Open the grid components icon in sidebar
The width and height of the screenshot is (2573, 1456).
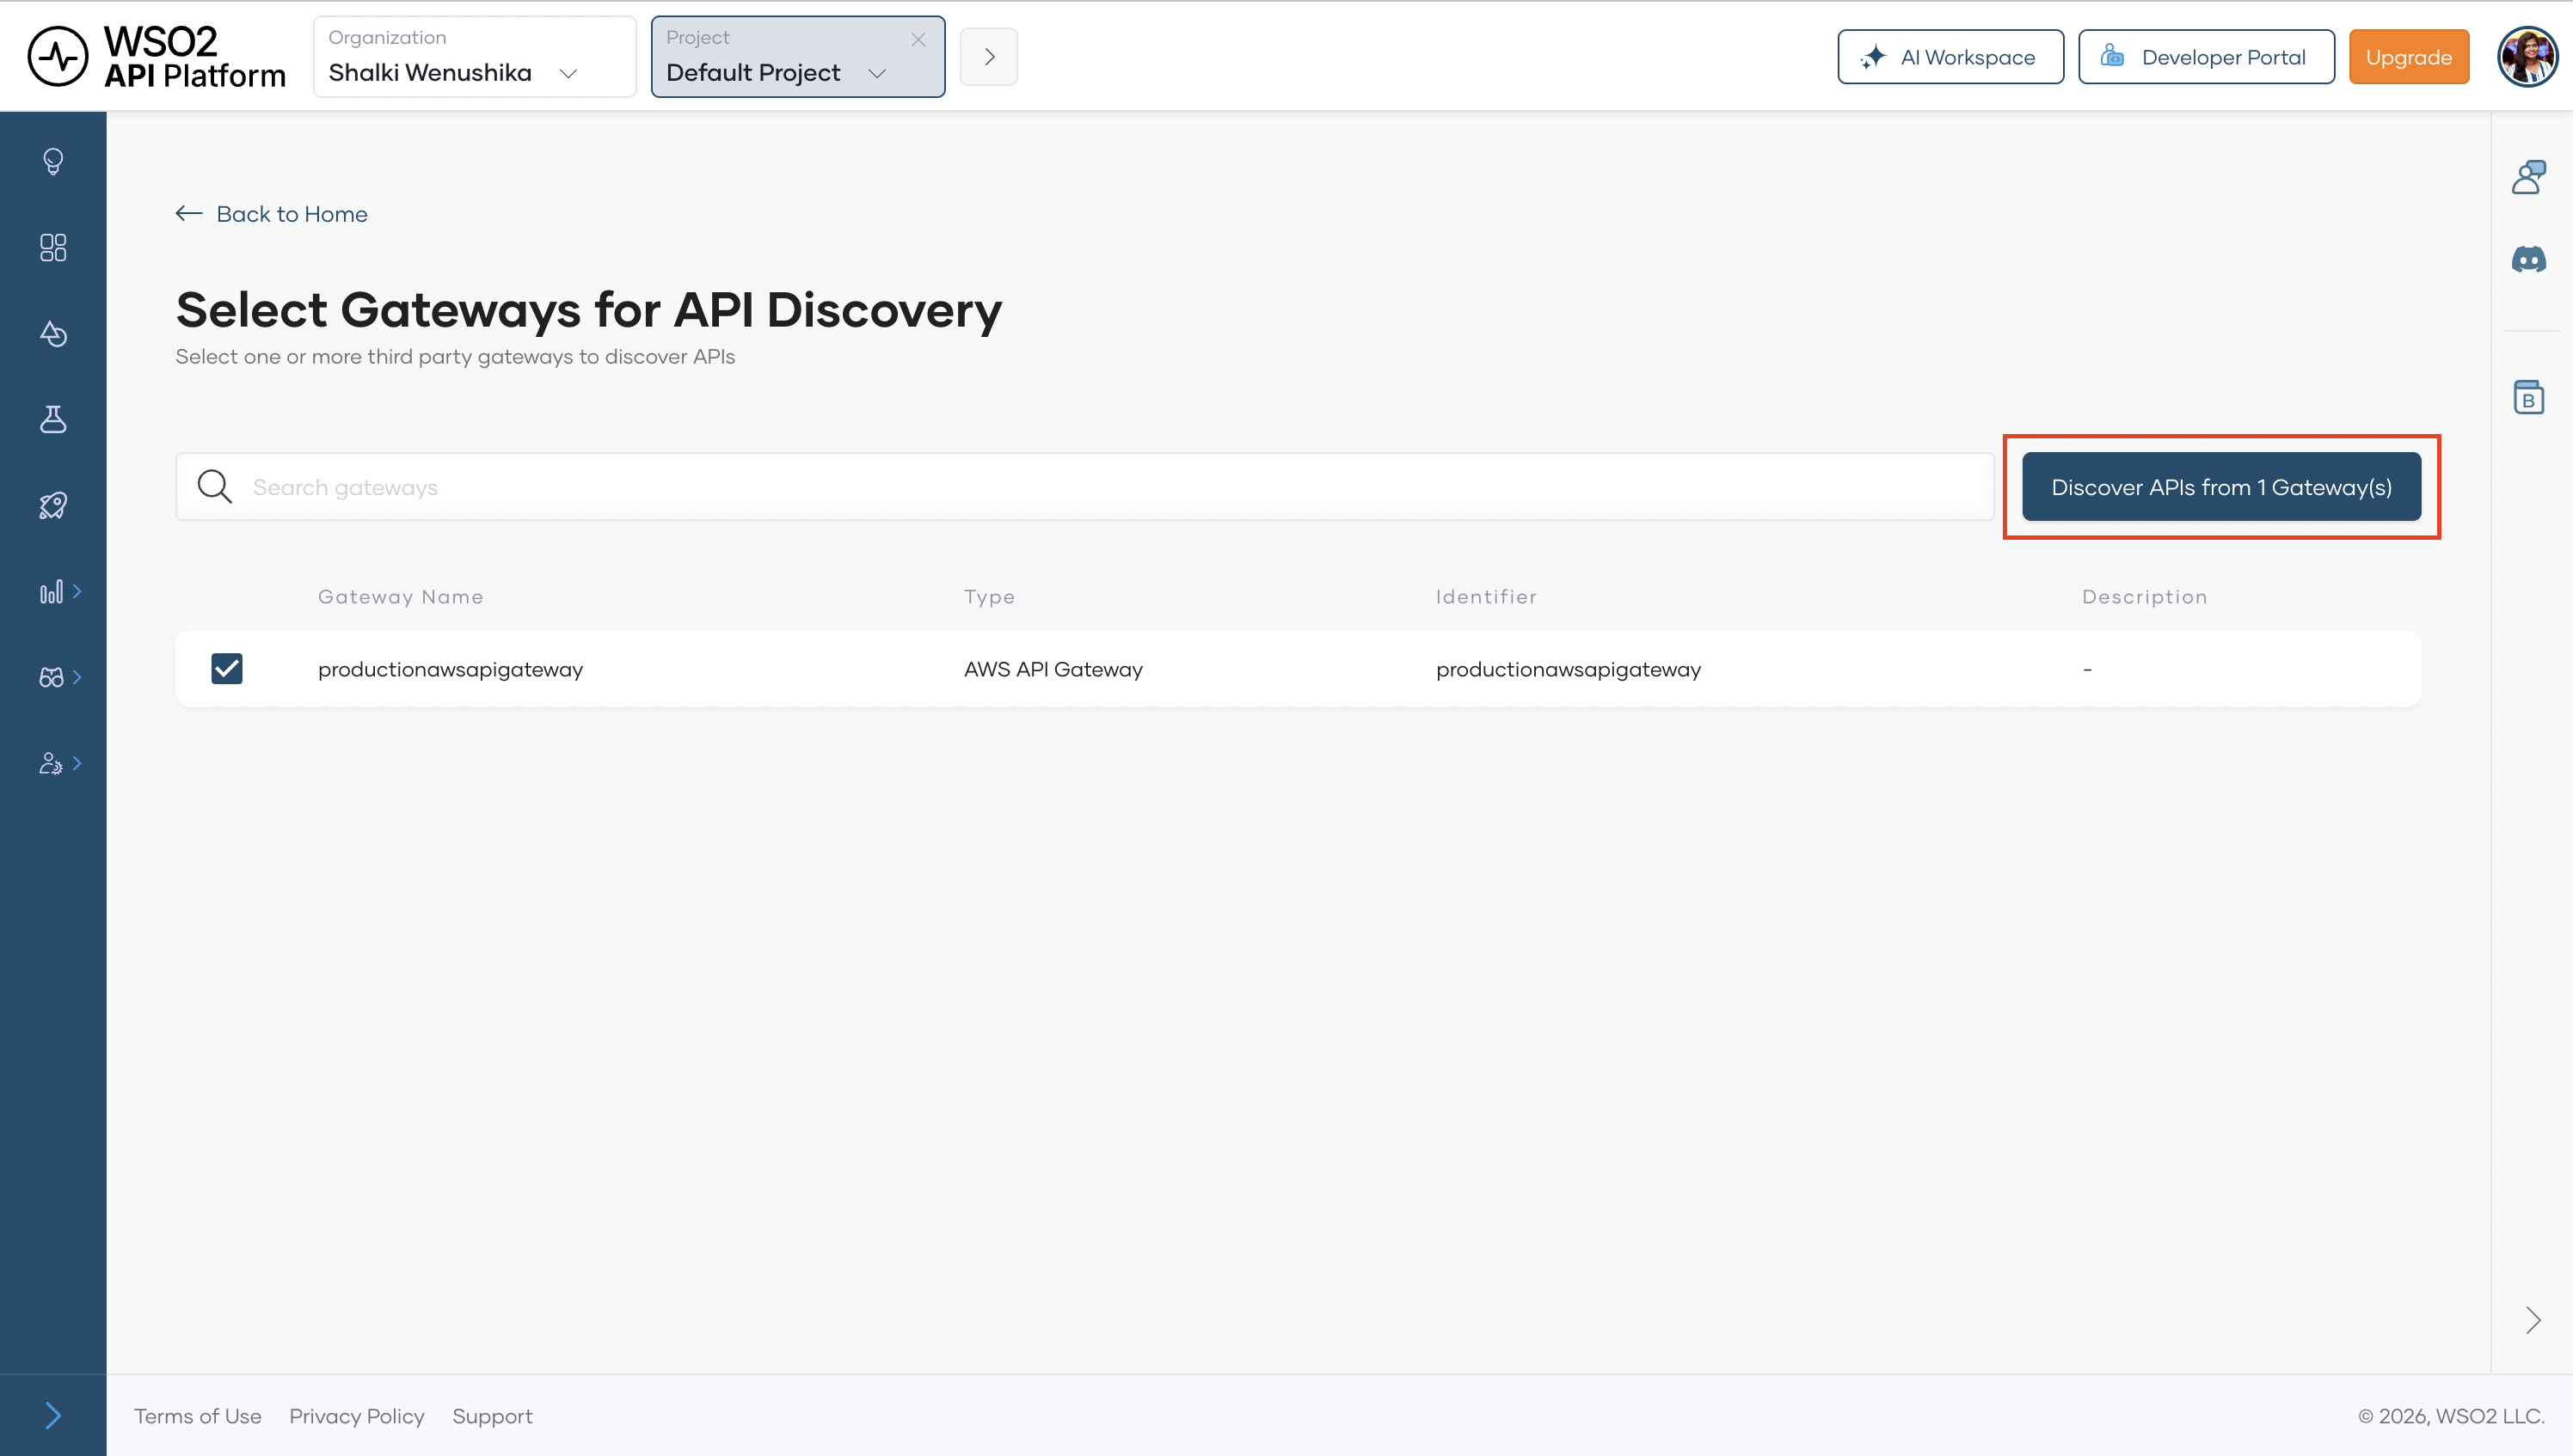tap(53, 247)
